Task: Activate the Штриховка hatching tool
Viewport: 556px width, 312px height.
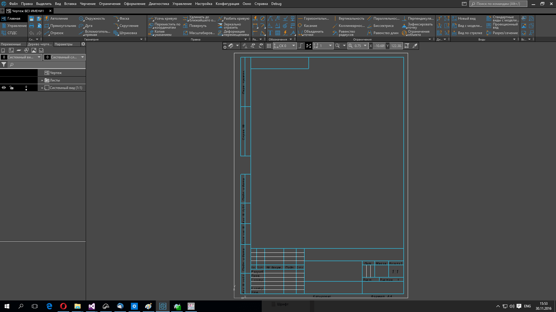Action: coord(125,33)
